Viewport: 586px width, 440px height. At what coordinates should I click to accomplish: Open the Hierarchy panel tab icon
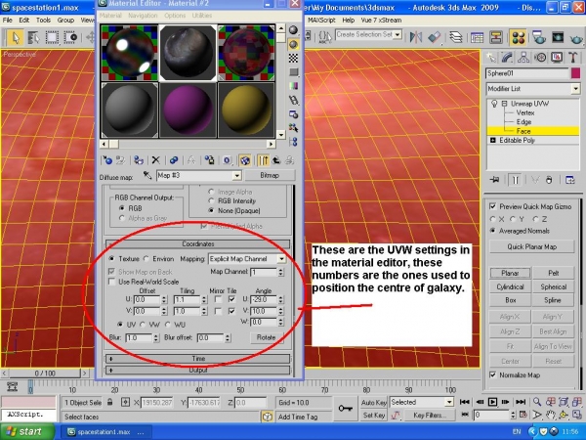click(x=523, y=58)
